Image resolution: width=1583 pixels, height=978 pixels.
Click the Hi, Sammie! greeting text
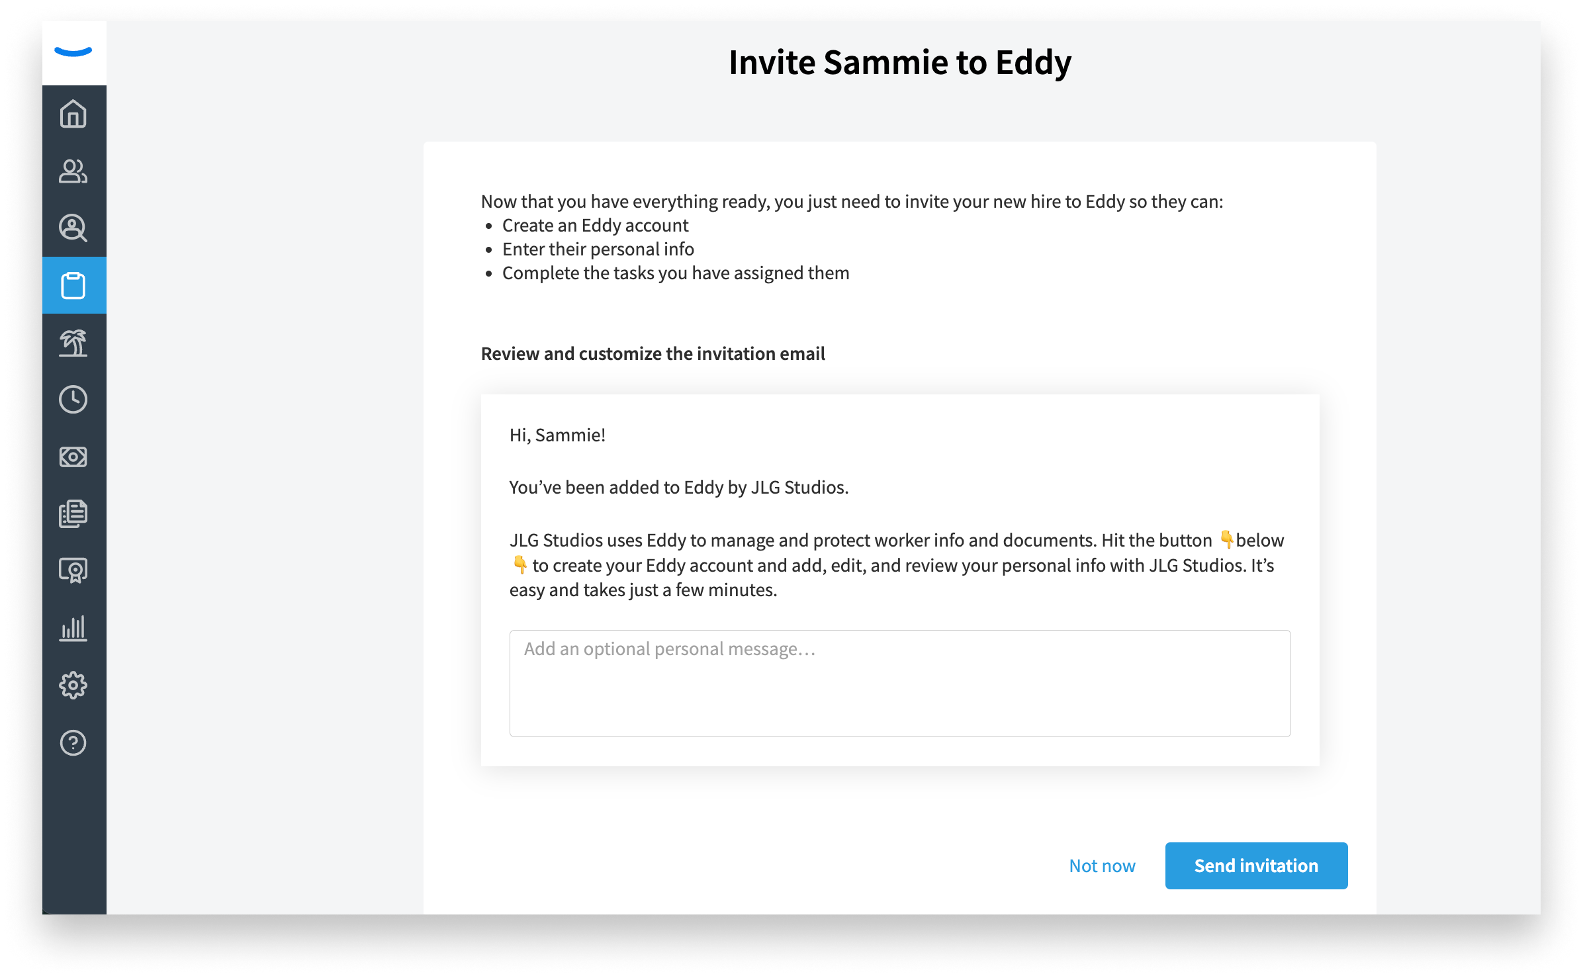[557, 435]
